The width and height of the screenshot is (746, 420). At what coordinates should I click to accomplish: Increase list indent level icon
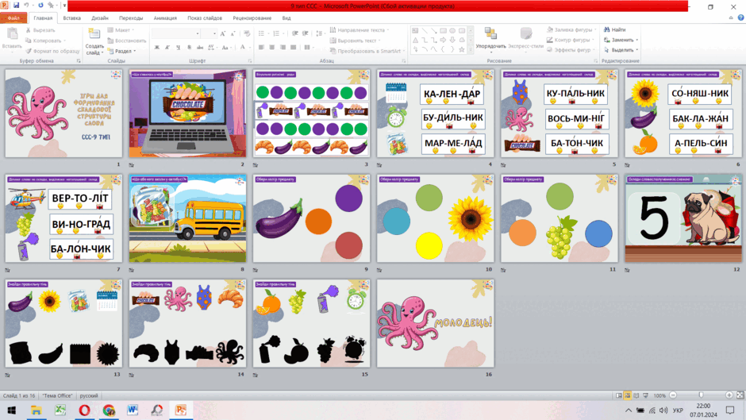pyautogui.click(x=306, y=33)
